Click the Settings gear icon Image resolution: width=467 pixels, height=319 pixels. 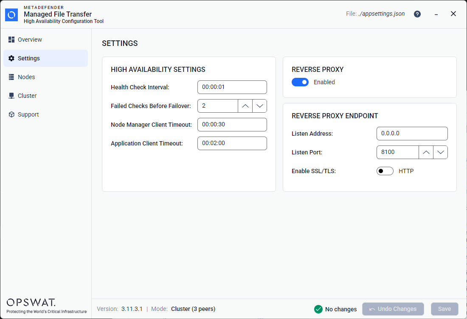coord(11,58)
